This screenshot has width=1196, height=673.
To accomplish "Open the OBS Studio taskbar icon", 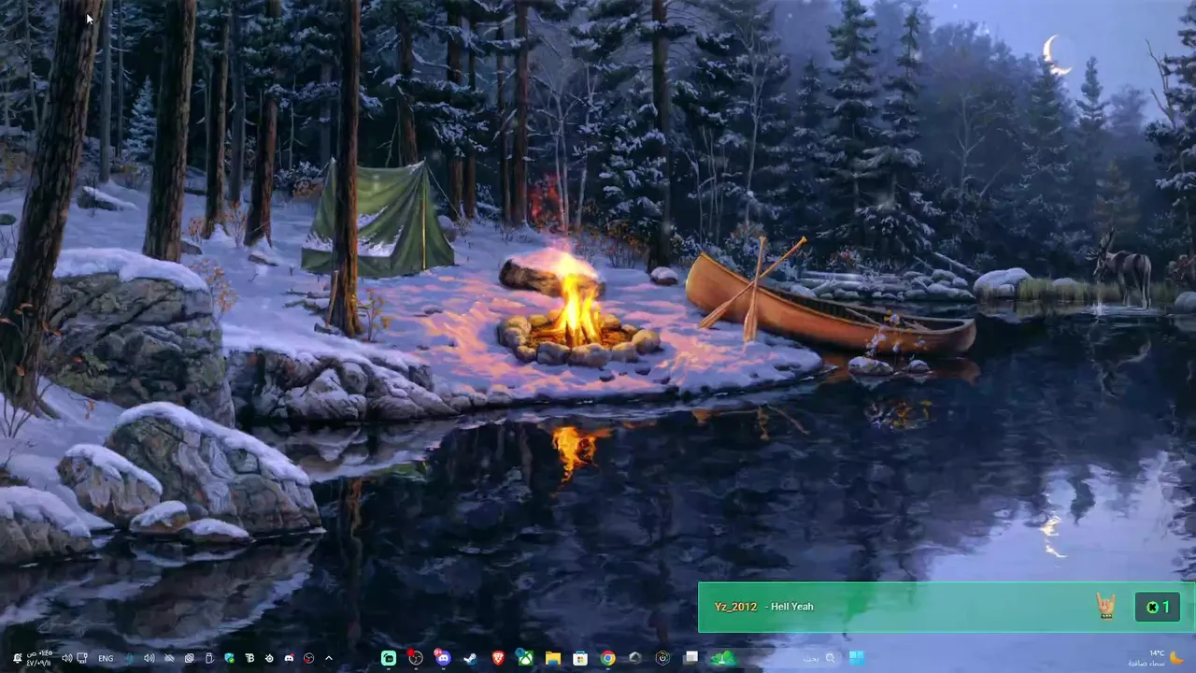I will 415,658.
